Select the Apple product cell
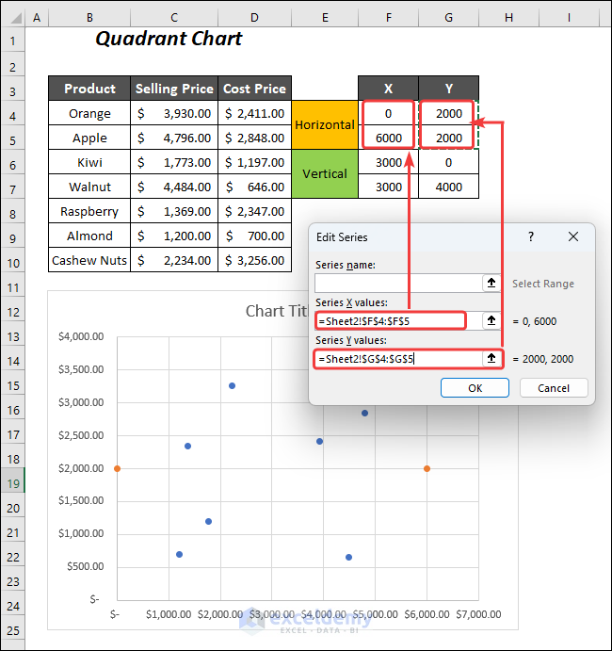The image size is (612, 651). click(89, 138)
